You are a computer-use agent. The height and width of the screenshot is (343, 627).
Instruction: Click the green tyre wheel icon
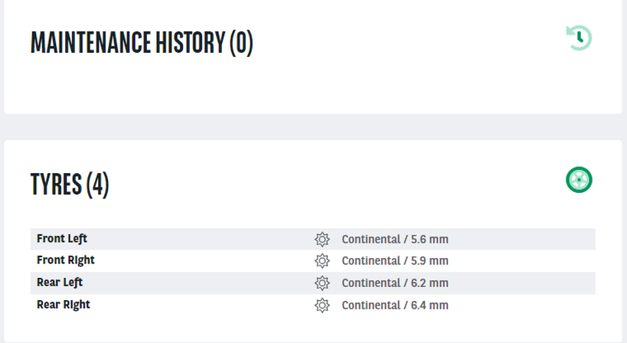(x=579, y=180)
